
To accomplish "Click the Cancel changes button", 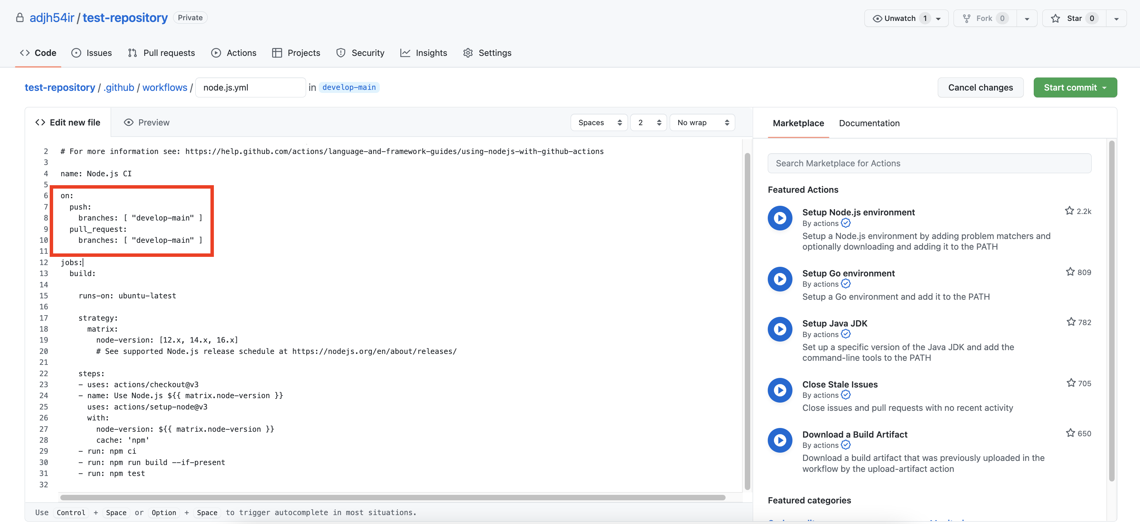I will (980, 87).
